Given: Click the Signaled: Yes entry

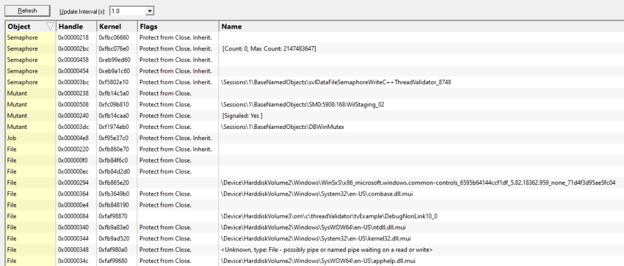Looking at the screenshot, I should coord(242,115).
